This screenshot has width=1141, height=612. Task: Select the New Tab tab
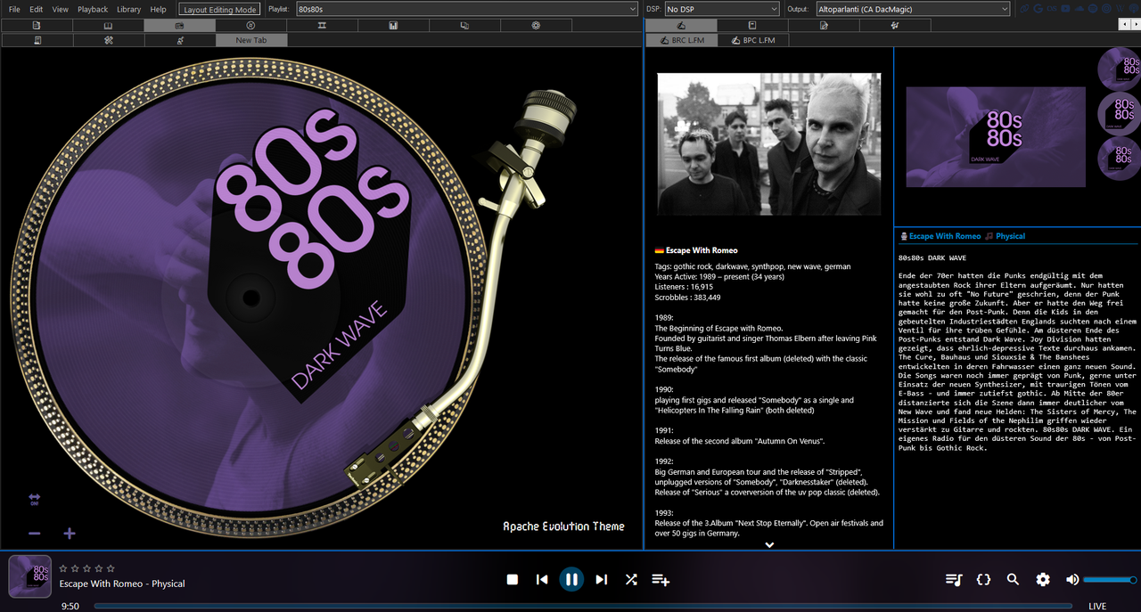click(251, 40)
